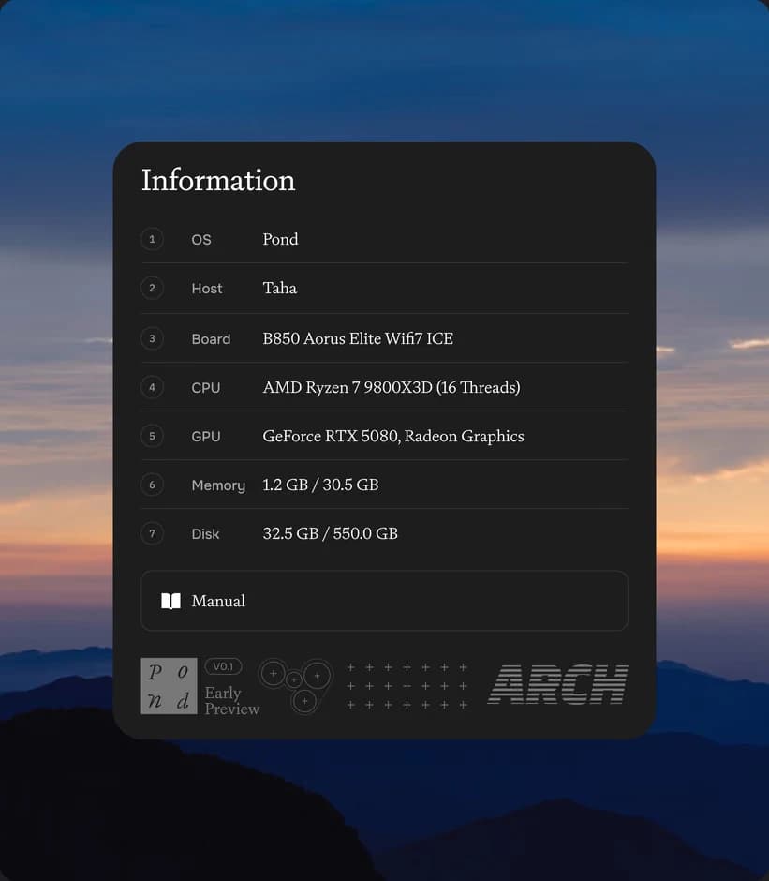Click the "Board" row label

point(211,339)
